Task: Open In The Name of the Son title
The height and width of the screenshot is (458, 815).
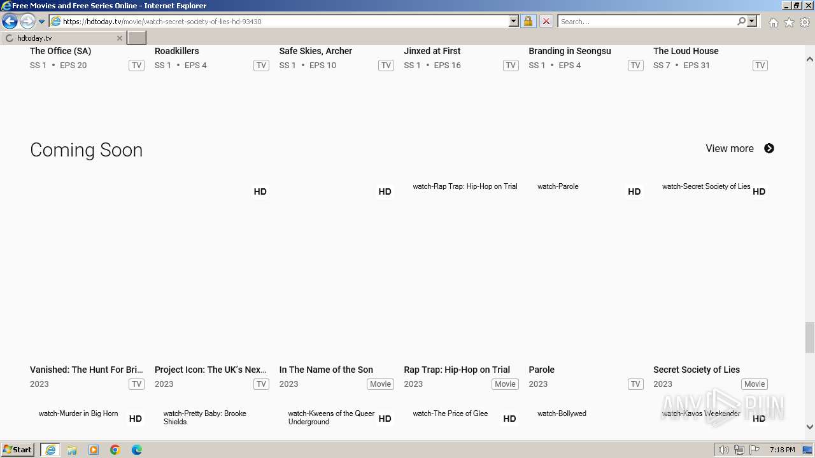Action: click(x=326, y=370)
